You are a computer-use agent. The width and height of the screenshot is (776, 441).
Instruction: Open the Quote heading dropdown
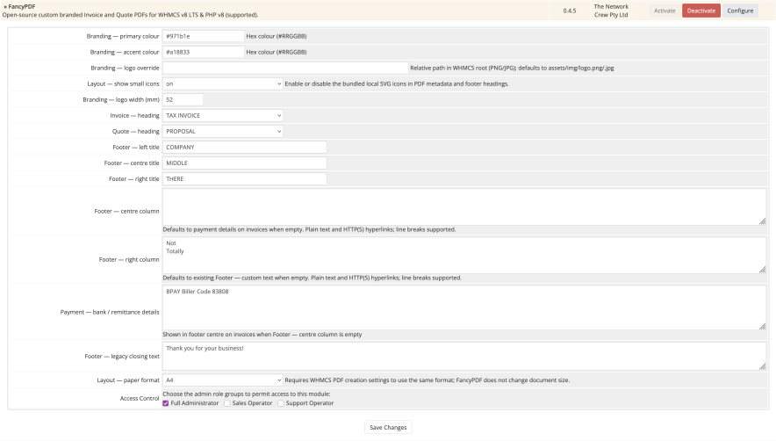[x=223, y=131]
